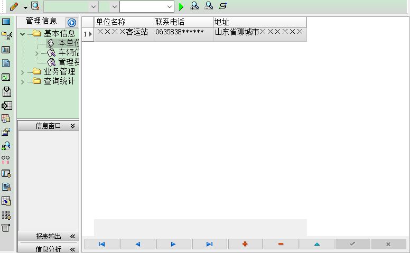Expand the 查询统计 folder

pyautogui.click(x=23, y=82)
